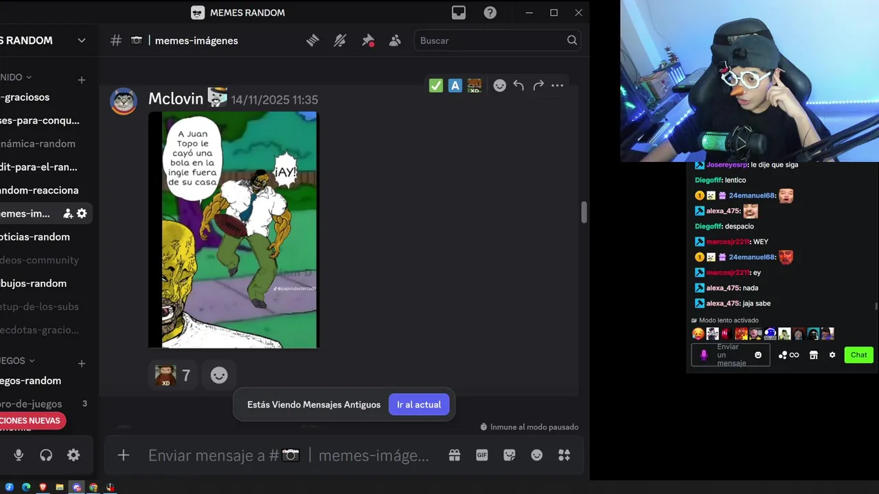
Task: Open the gift icon in message bar
Action: click(x=455, y=455)
